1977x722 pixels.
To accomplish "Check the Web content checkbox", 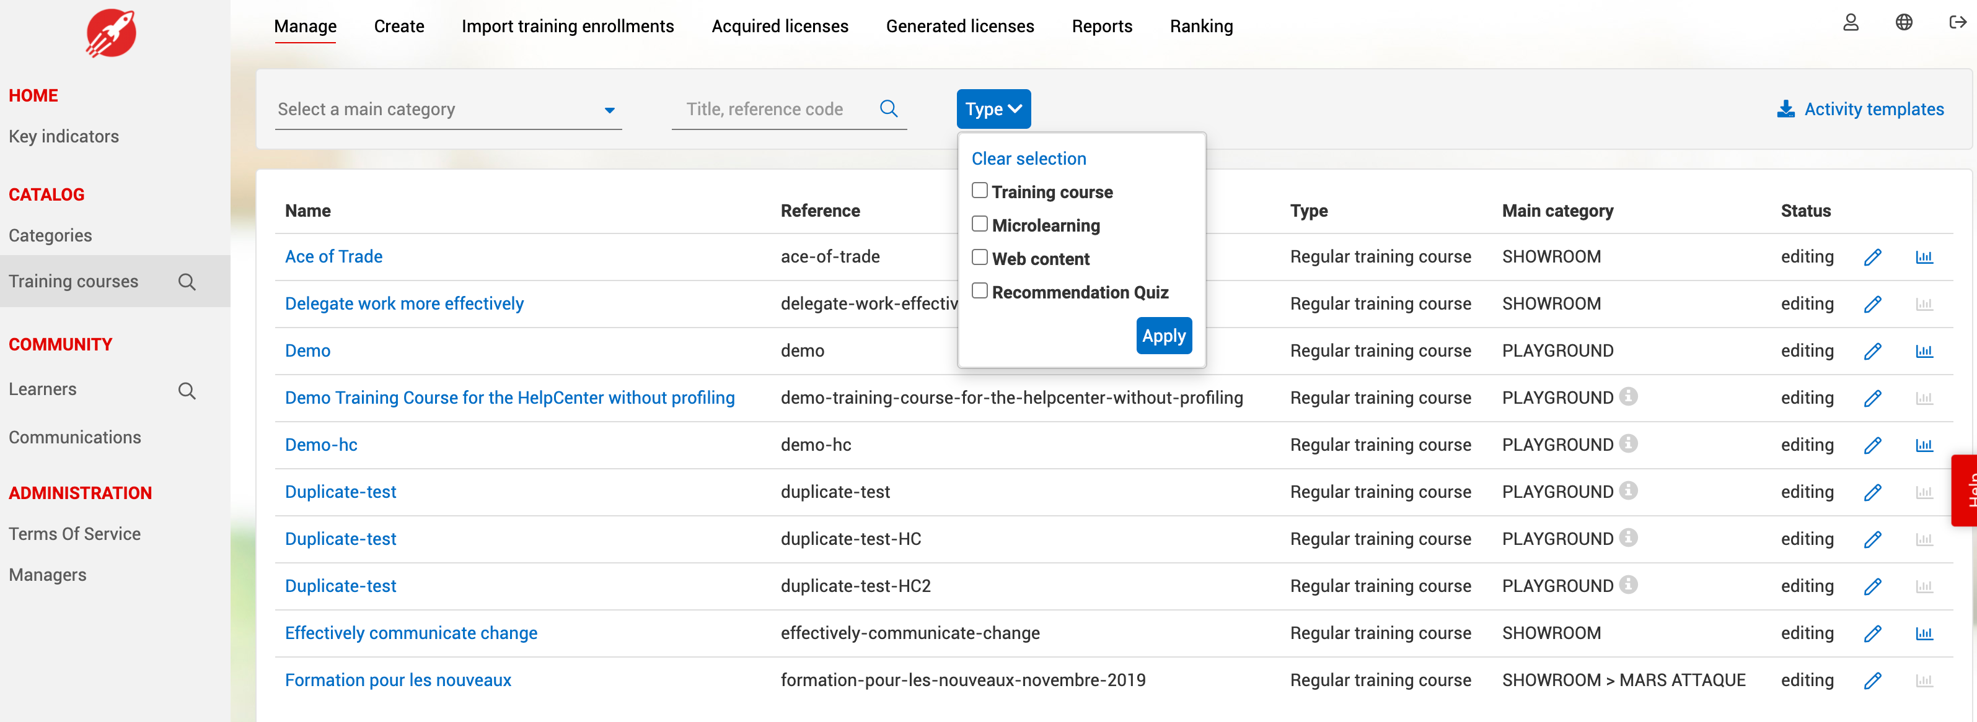I will coord(979,258).
